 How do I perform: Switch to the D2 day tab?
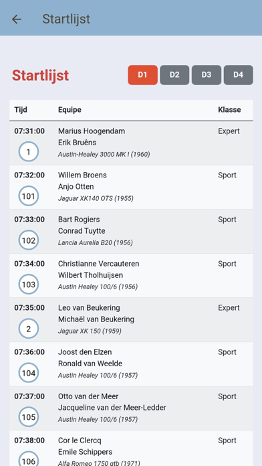pos(174,75)
